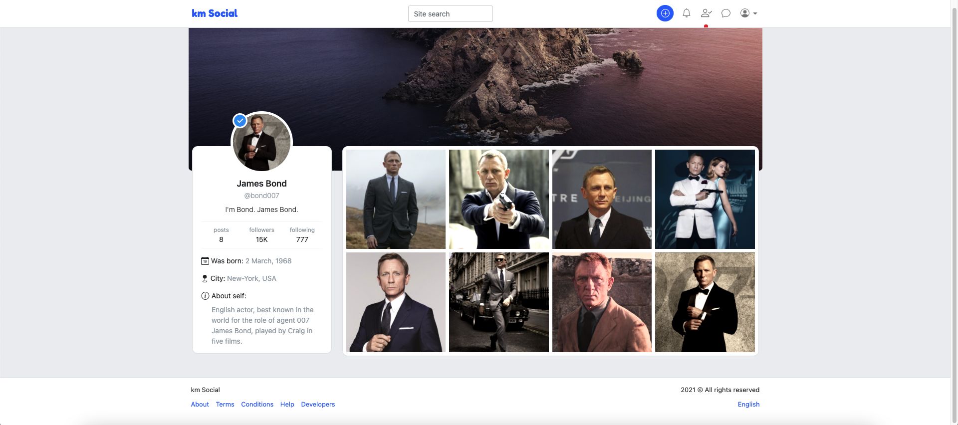Open the Developers footer link
This screenshot has width=958, height=425.
click(318, 405)
